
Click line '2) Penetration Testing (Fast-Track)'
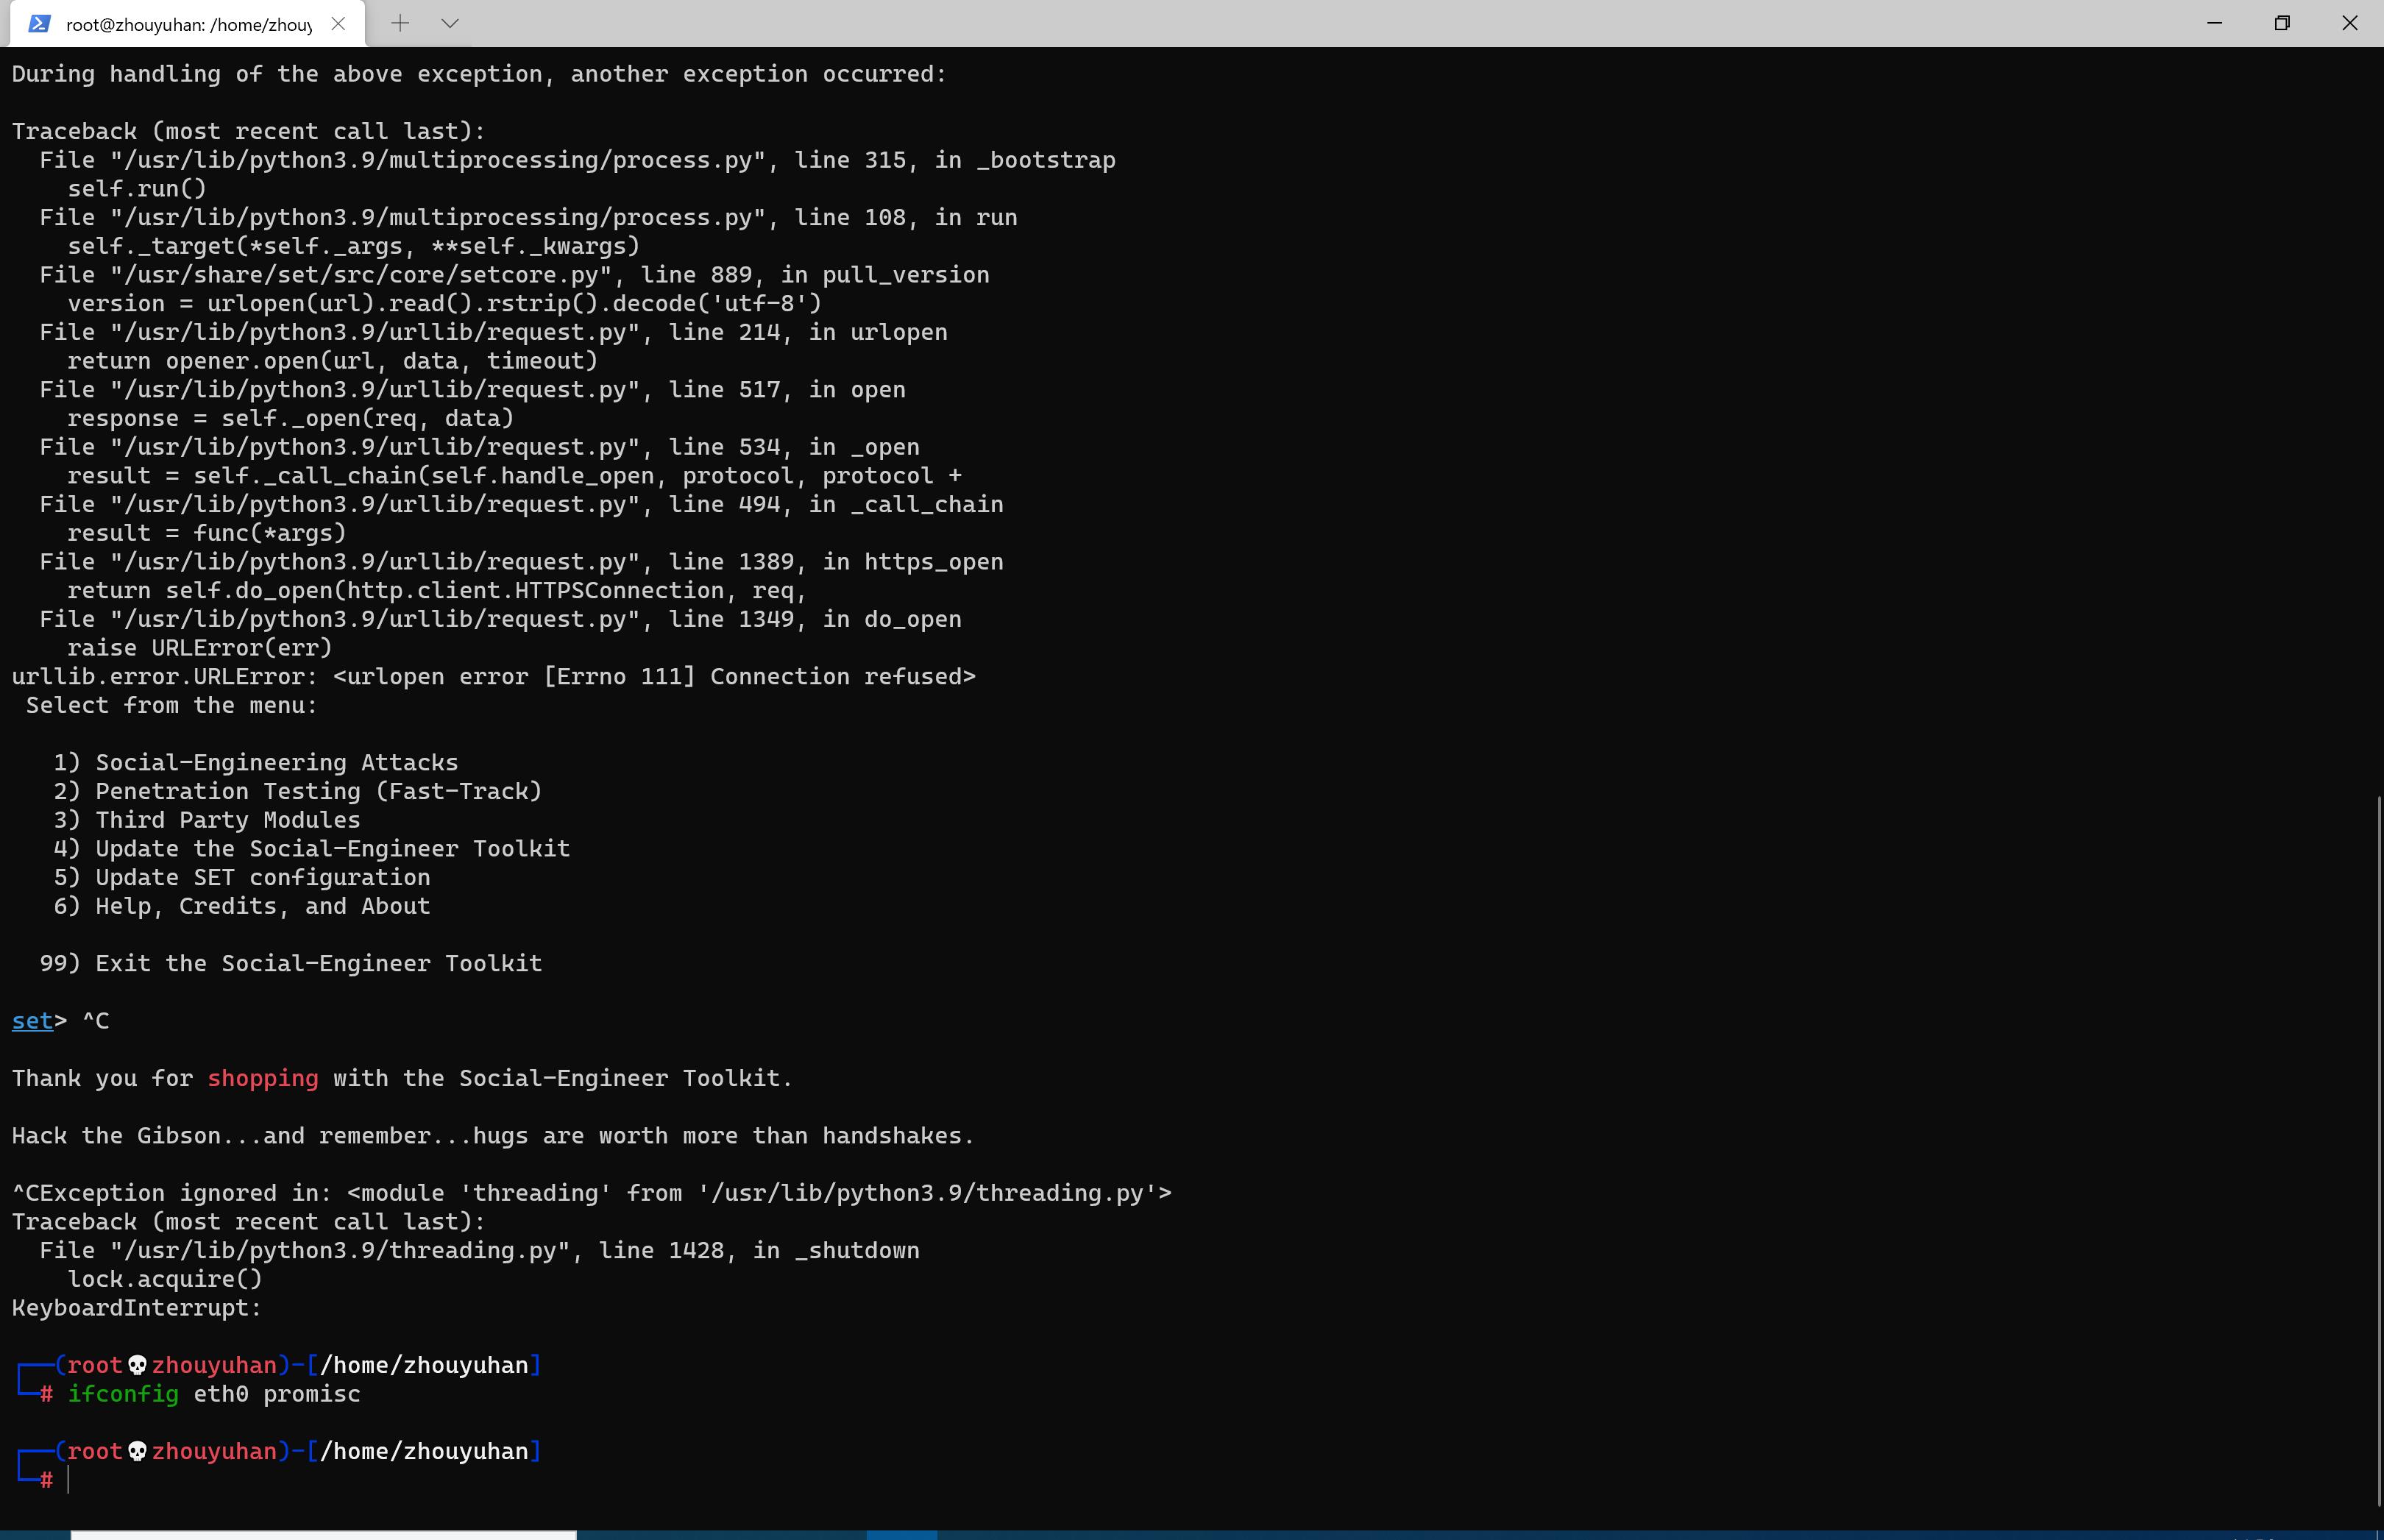(x=298, y=791)
